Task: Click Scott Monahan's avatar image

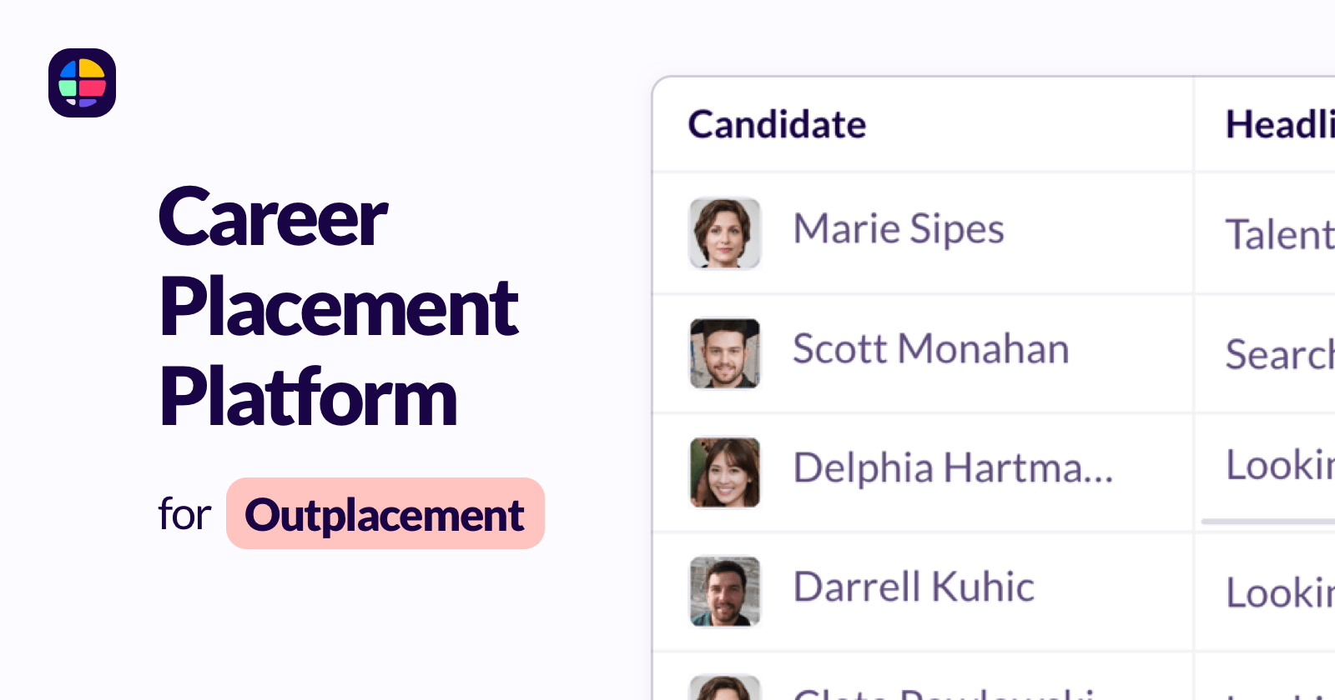Action: pos(724,353)
